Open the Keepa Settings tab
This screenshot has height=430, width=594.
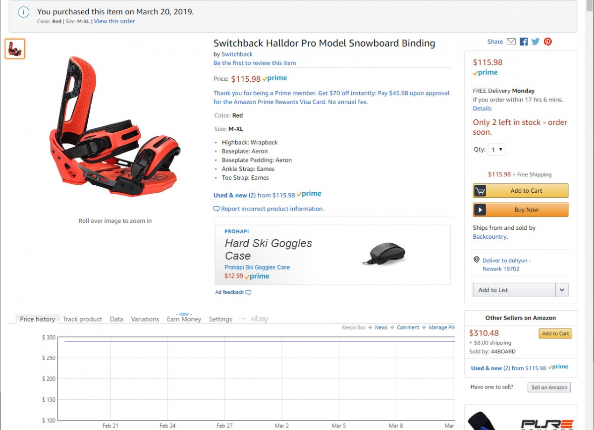[x=220, y=320]
